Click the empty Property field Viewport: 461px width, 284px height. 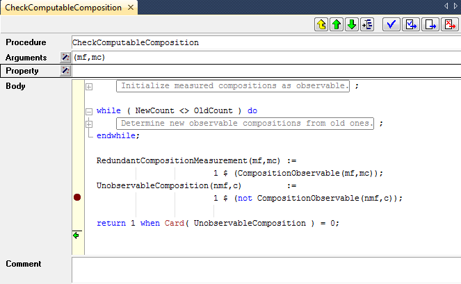pos(266,71)
